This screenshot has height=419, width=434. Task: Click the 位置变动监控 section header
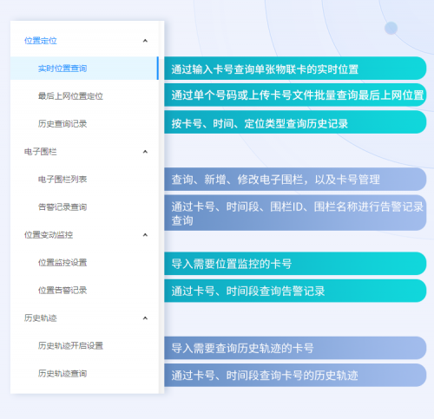pyautogui.click(x=84, y=235)
